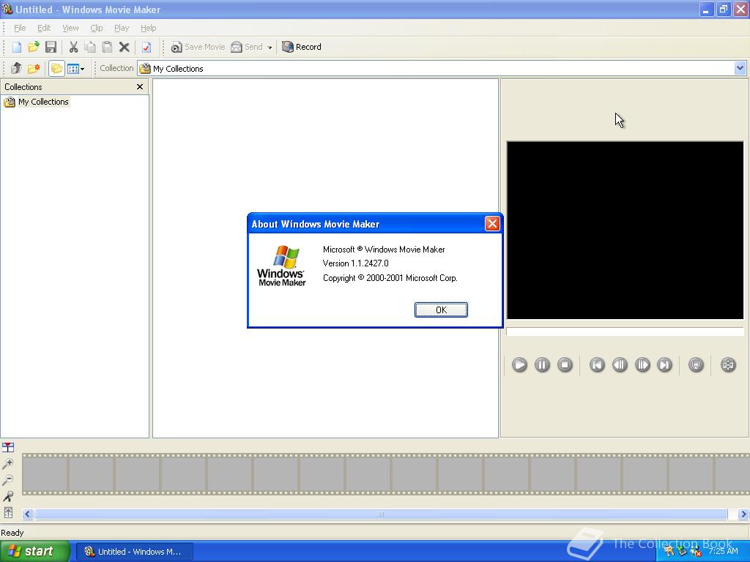Viewport: 750px width, 562px height.
Task: Click the New Collection folder icon
Action: [34, 68]
